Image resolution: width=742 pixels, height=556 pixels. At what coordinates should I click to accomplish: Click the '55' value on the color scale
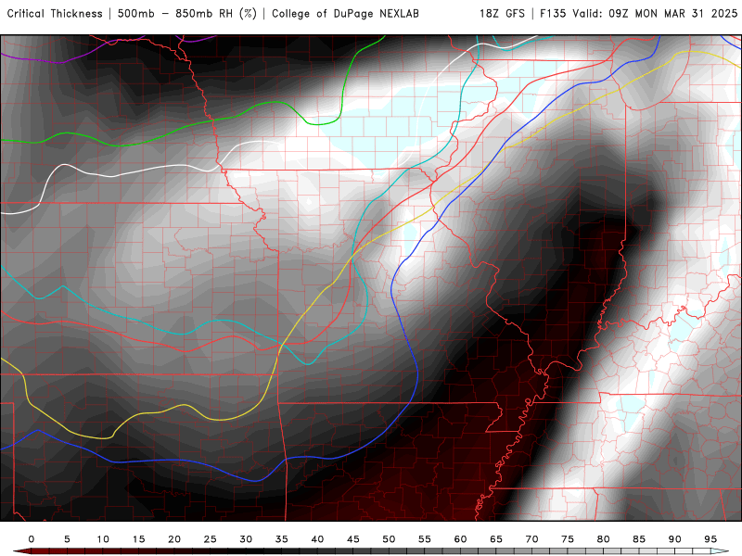point(425,539)
